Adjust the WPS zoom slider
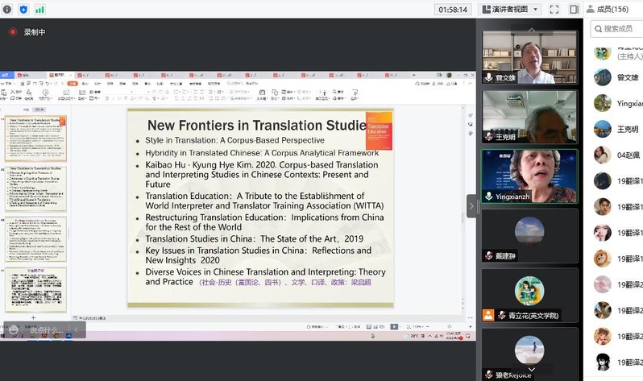This screenshot has width=643, height=381. tap(449, 326)
